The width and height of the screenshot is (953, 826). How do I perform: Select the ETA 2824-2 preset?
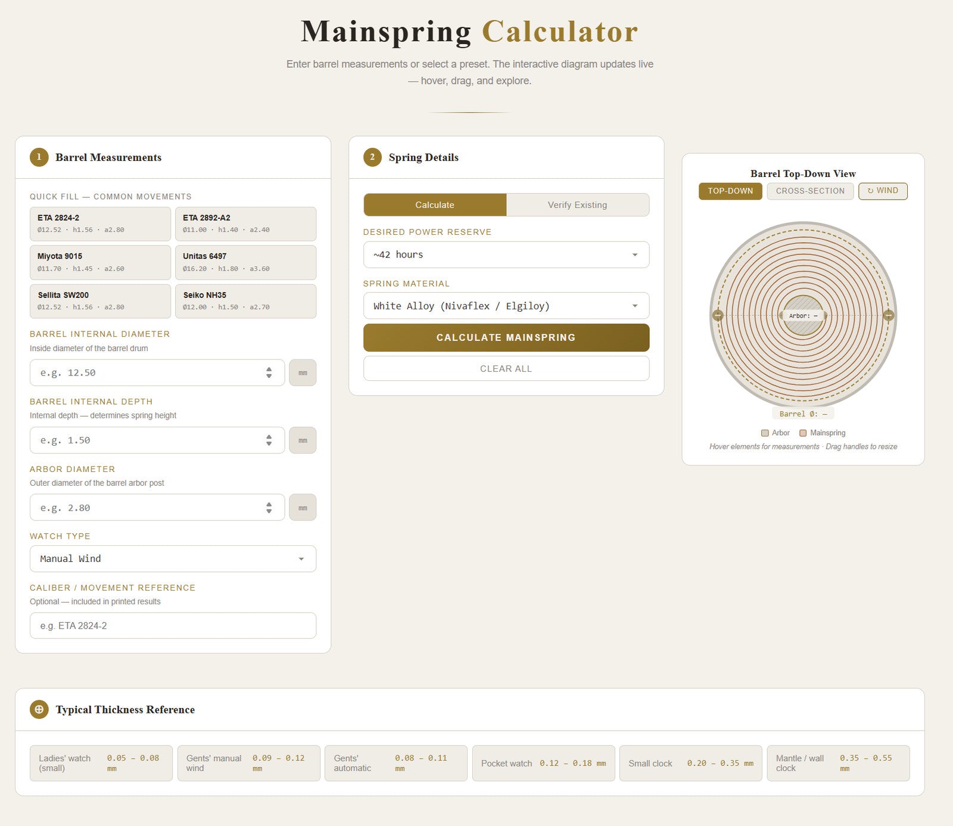pos(100,224)
